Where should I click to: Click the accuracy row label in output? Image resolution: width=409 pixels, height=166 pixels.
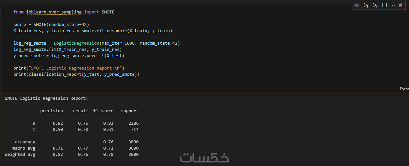click(x=25, y=142)
